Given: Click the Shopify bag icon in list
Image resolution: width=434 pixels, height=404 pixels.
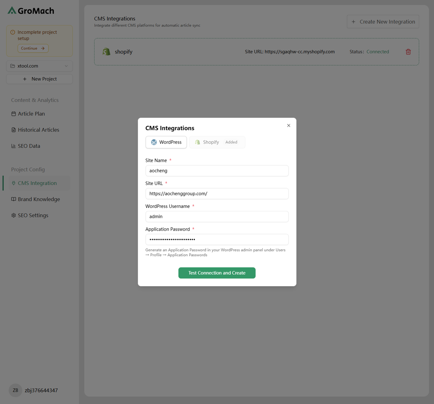Looking at the screenshot, I should 106,52.
